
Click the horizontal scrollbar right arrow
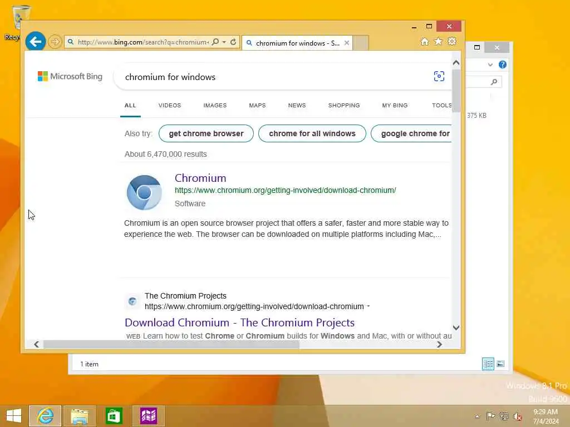click(x=440, y=344)
